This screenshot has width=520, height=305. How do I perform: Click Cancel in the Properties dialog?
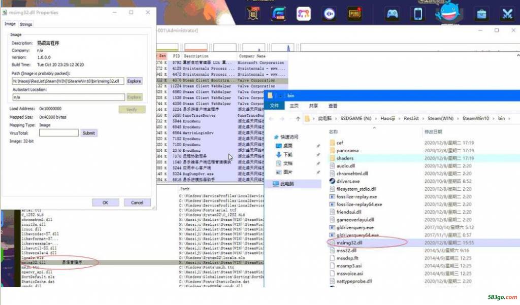[137, 202]
